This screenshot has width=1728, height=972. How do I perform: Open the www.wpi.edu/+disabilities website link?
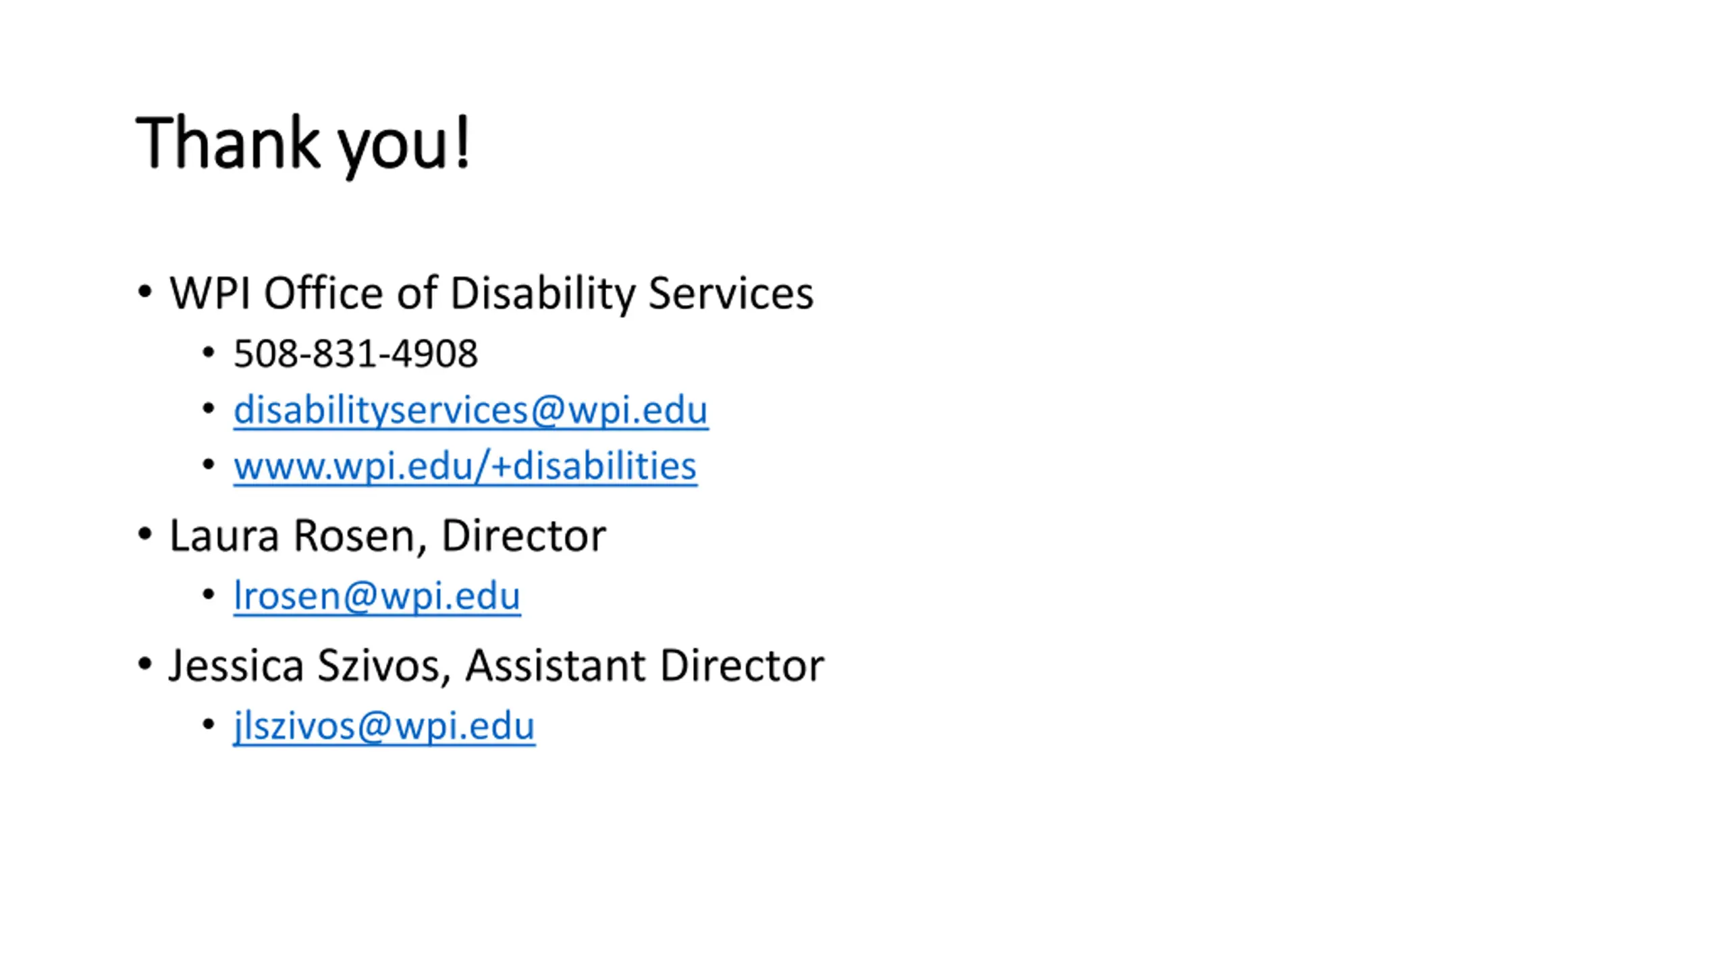465,466
